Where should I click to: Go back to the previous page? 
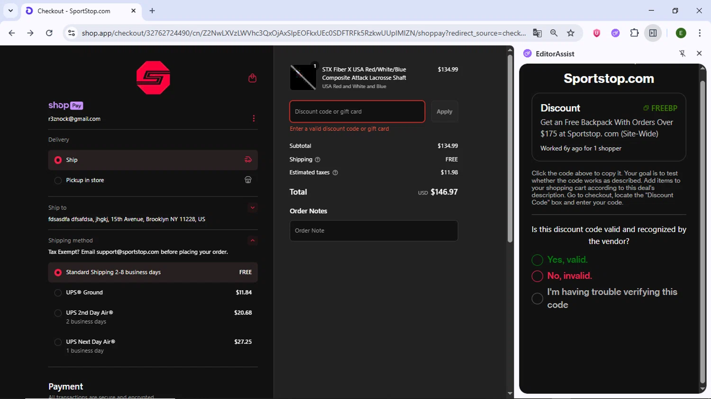pyautogui.click(x=12, y=33)
